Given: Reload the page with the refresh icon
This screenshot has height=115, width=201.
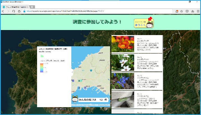Looking at the screenshot, I should click(13, 11).
